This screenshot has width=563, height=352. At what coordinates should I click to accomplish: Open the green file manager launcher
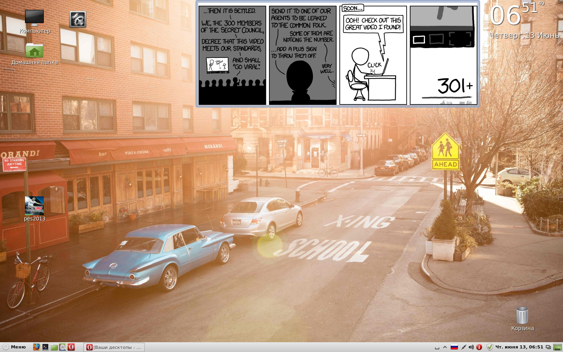54,347
